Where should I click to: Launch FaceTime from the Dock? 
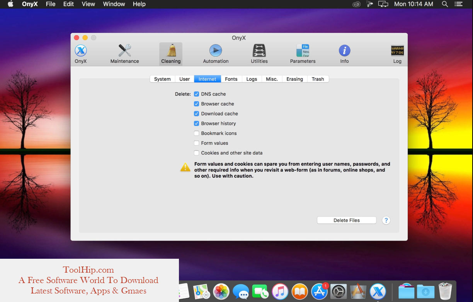pyautogui.click(x=260, y=291)
